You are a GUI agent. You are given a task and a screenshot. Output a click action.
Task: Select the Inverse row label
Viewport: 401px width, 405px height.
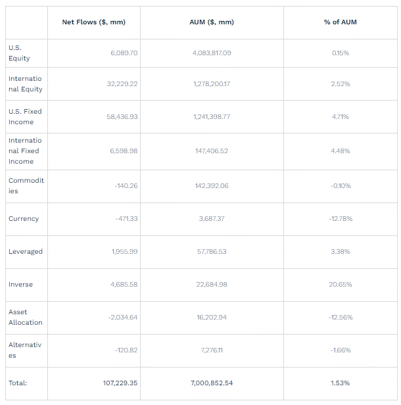pos(20,284)
